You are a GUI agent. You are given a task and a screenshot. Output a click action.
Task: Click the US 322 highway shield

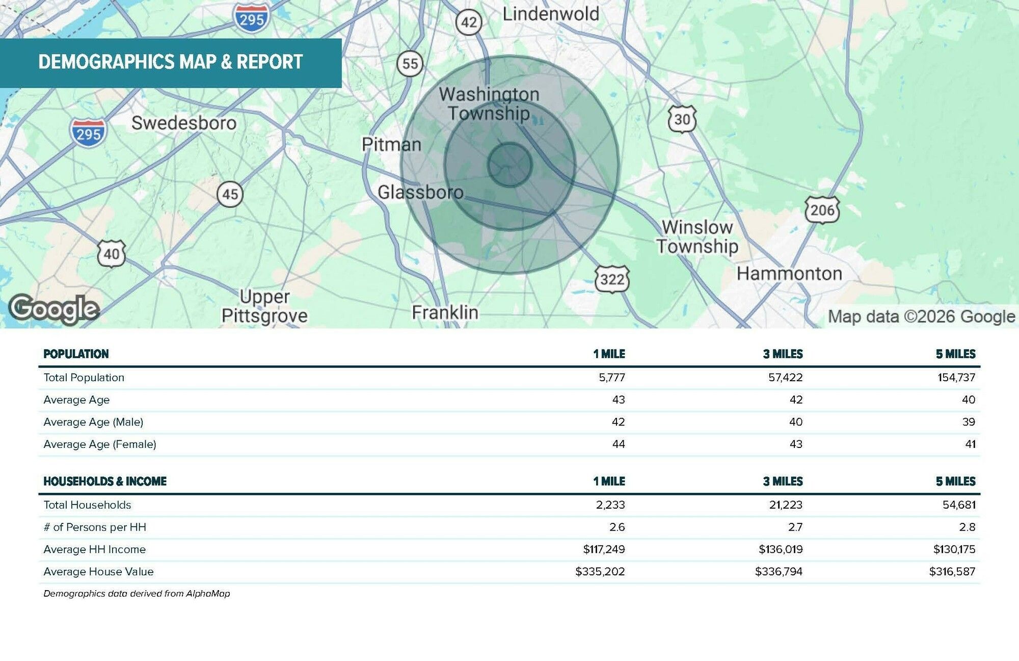612,279
